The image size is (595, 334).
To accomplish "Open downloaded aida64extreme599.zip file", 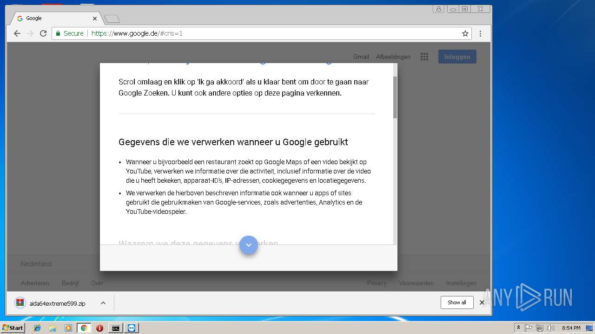I will coord(50,303).
